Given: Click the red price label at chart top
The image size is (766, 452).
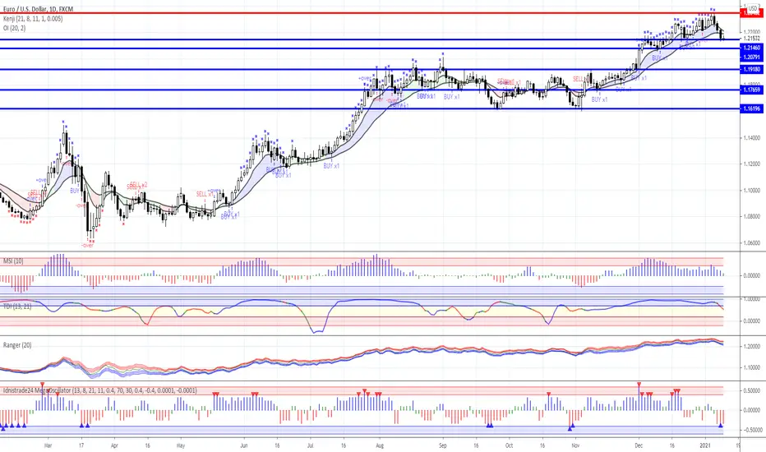Looking at the screenshot, I should [x=752, y=13].
